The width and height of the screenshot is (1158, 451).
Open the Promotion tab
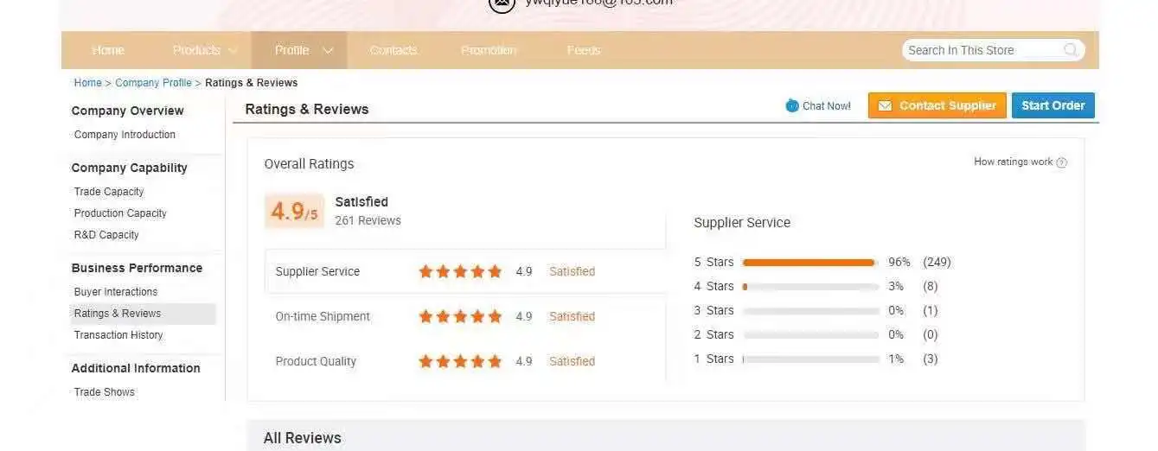[489, 50]
